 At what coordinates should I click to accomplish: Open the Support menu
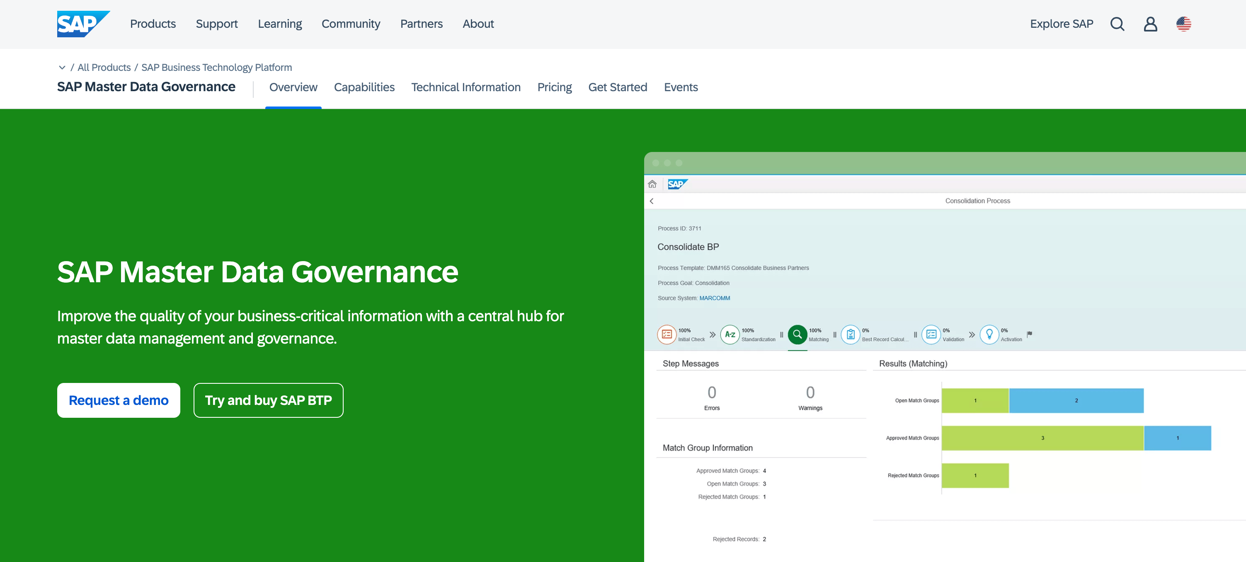217,24
